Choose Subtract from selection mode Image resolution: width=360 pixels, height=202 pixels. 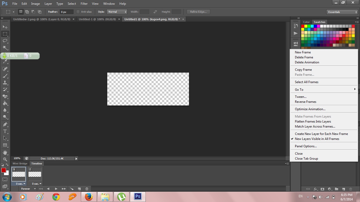coord(33,12)
